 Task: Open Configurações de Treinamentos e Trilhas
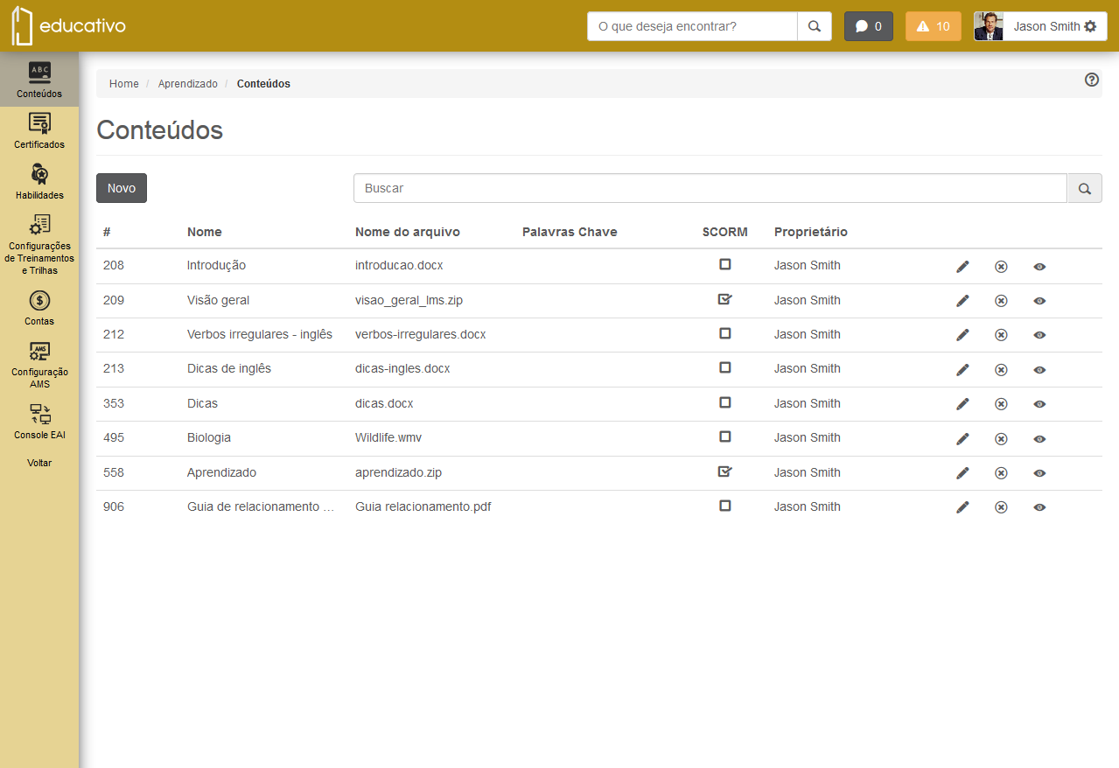[39, 245]
